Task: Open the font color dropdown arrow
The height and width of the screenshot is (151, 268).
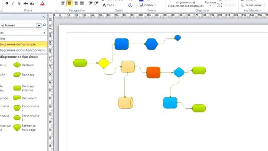Action: click(x=47, y=3)
